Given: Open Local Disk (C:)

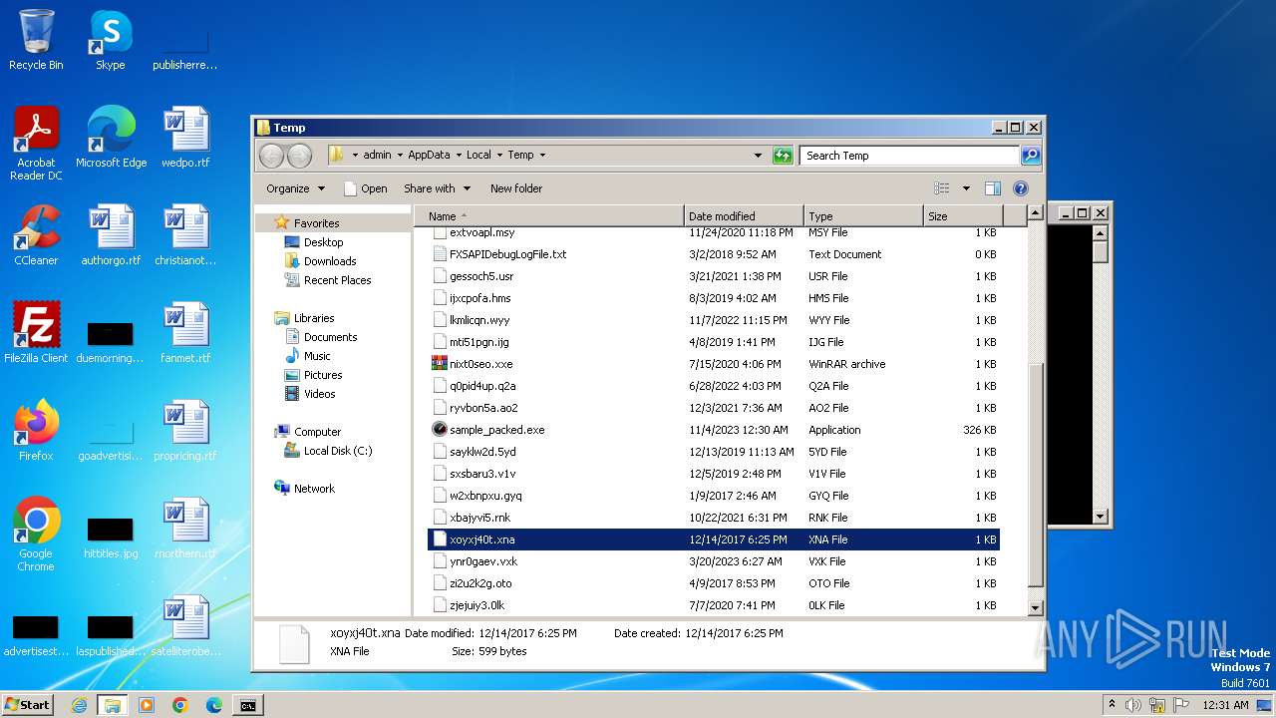Looking at the screenshot, I should pos(338,451).
